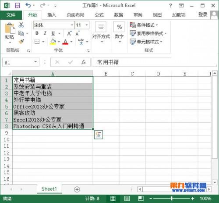Confirm entry with formula bar checkmark
Image resolution: width=219 pixels, height=203 pixels.
pos(71,62)
